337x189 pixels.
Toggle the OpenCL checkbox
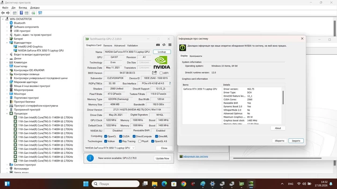[105, 136]
